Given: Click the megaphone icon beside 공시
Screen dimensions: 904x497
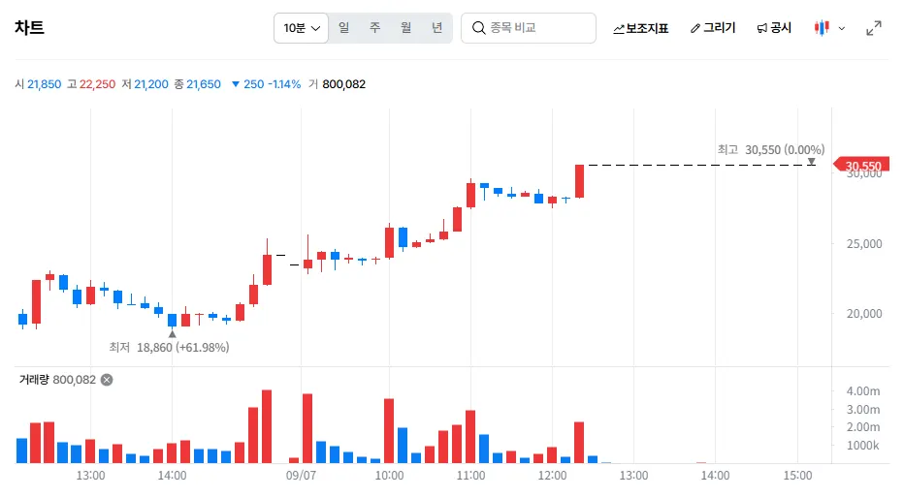Looking at the screenshot, I should click(762, 28).
